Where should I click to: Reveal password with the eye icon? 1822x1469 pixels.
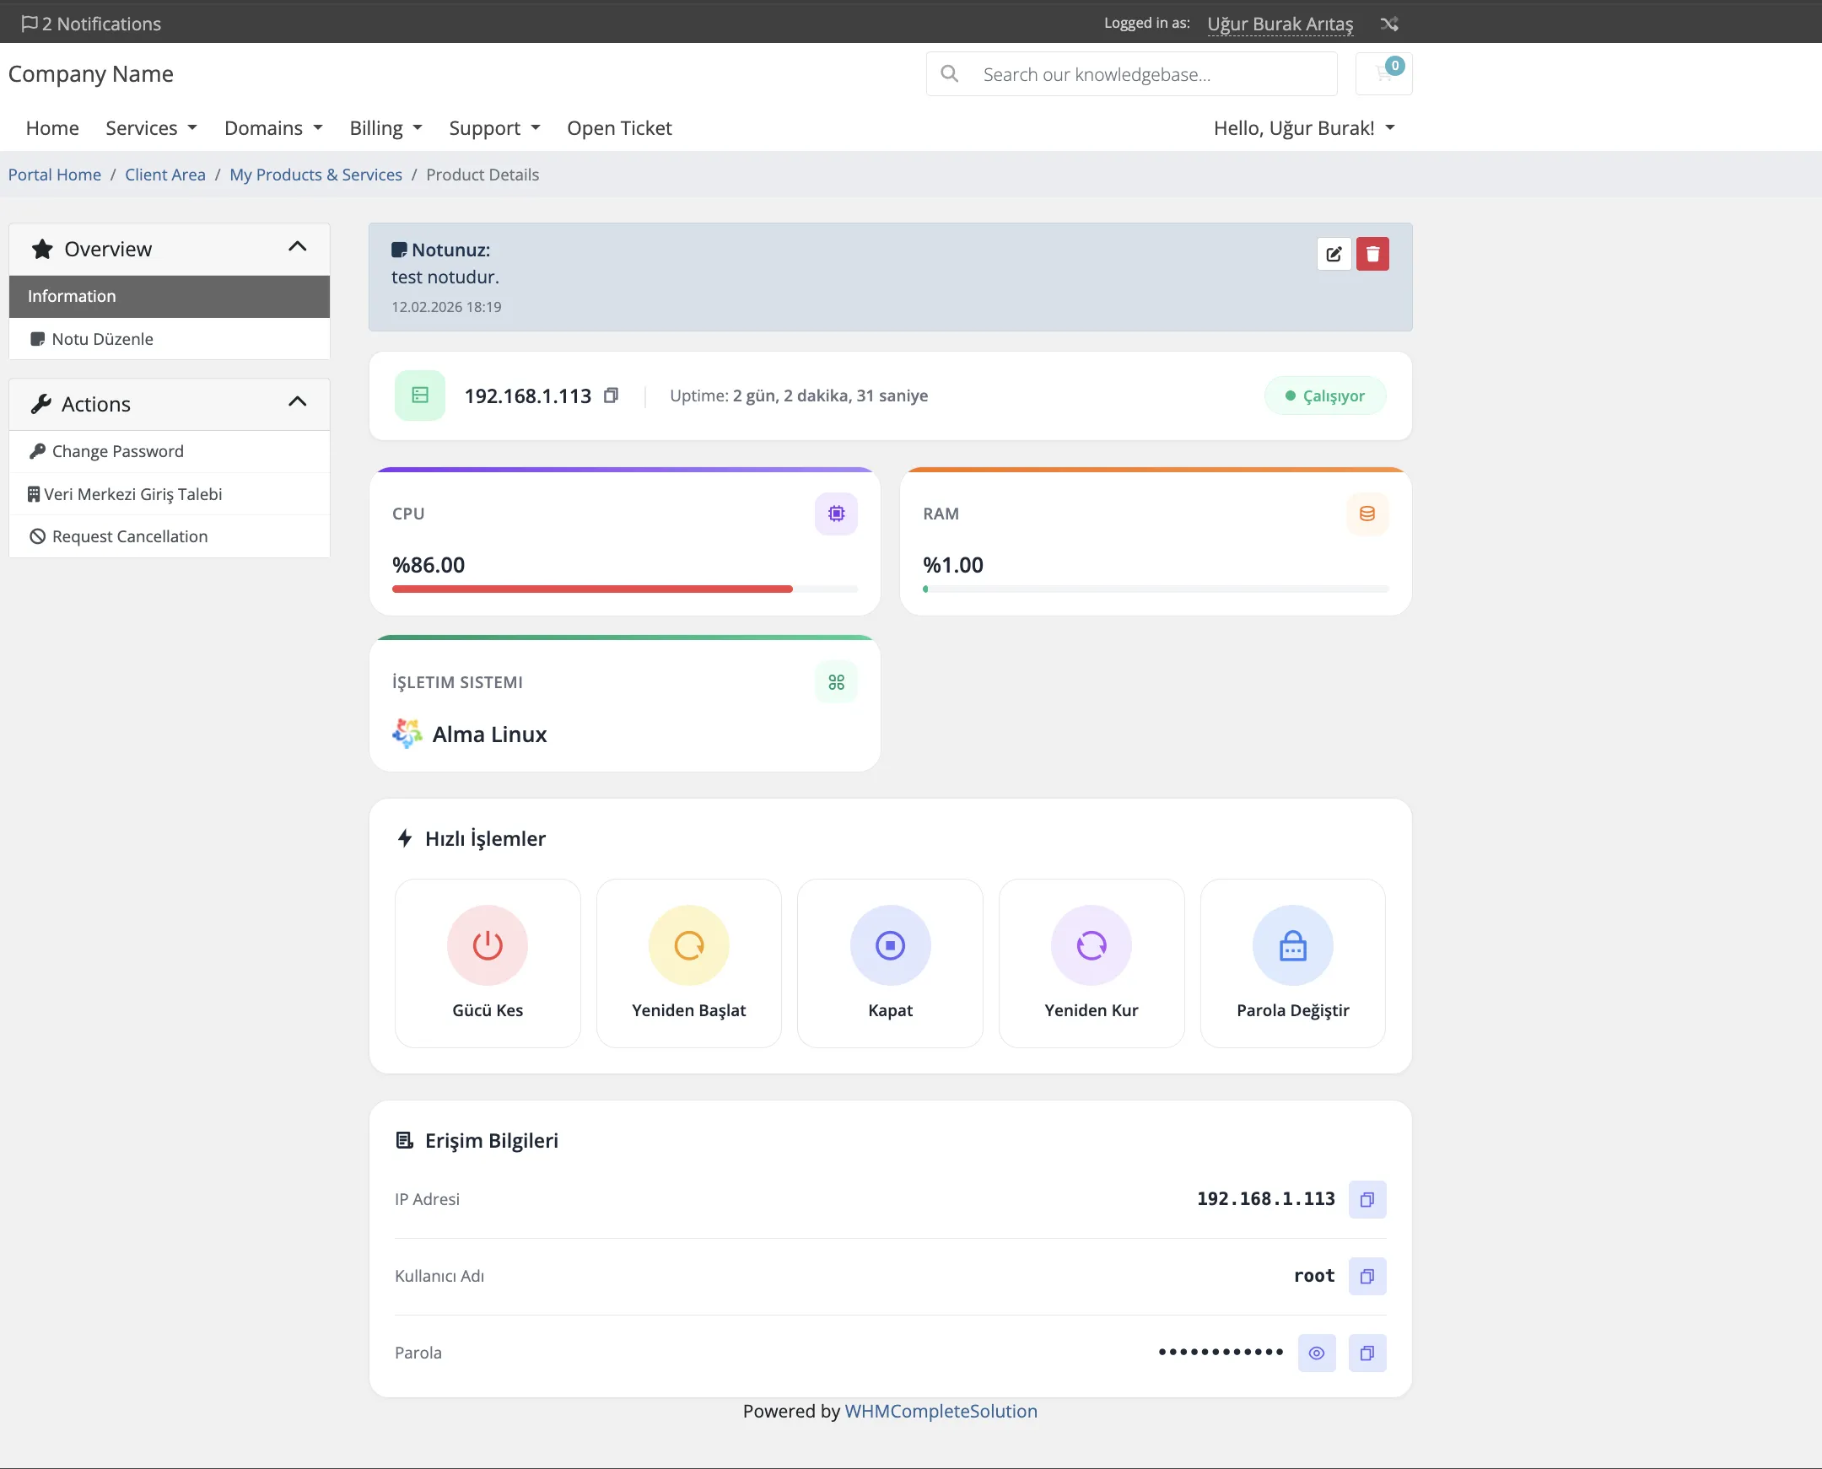click(x=1317, y=1353)
